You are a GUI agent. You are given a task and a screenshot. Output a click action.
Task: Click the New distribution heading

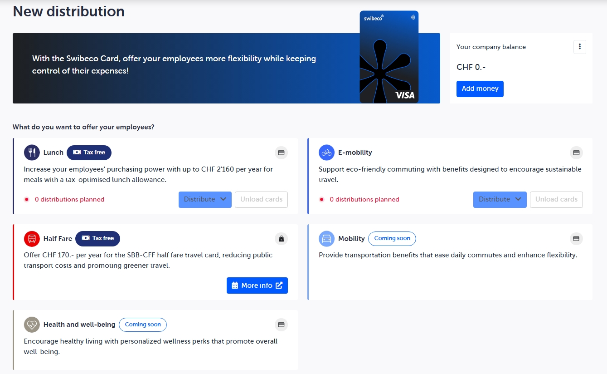(x=68, y=11)
